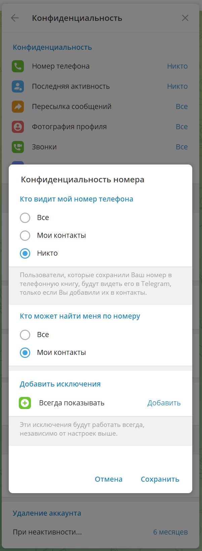Click the green phone icon for Номер телефона
The height and width of the screenshot is (551, 202).
18,66
